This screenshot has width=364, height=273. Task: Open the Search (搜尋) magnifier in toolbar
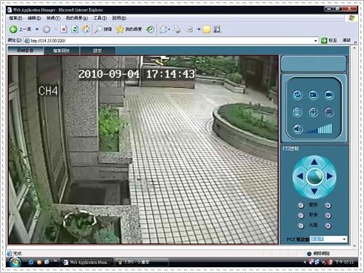pos(103,29)
